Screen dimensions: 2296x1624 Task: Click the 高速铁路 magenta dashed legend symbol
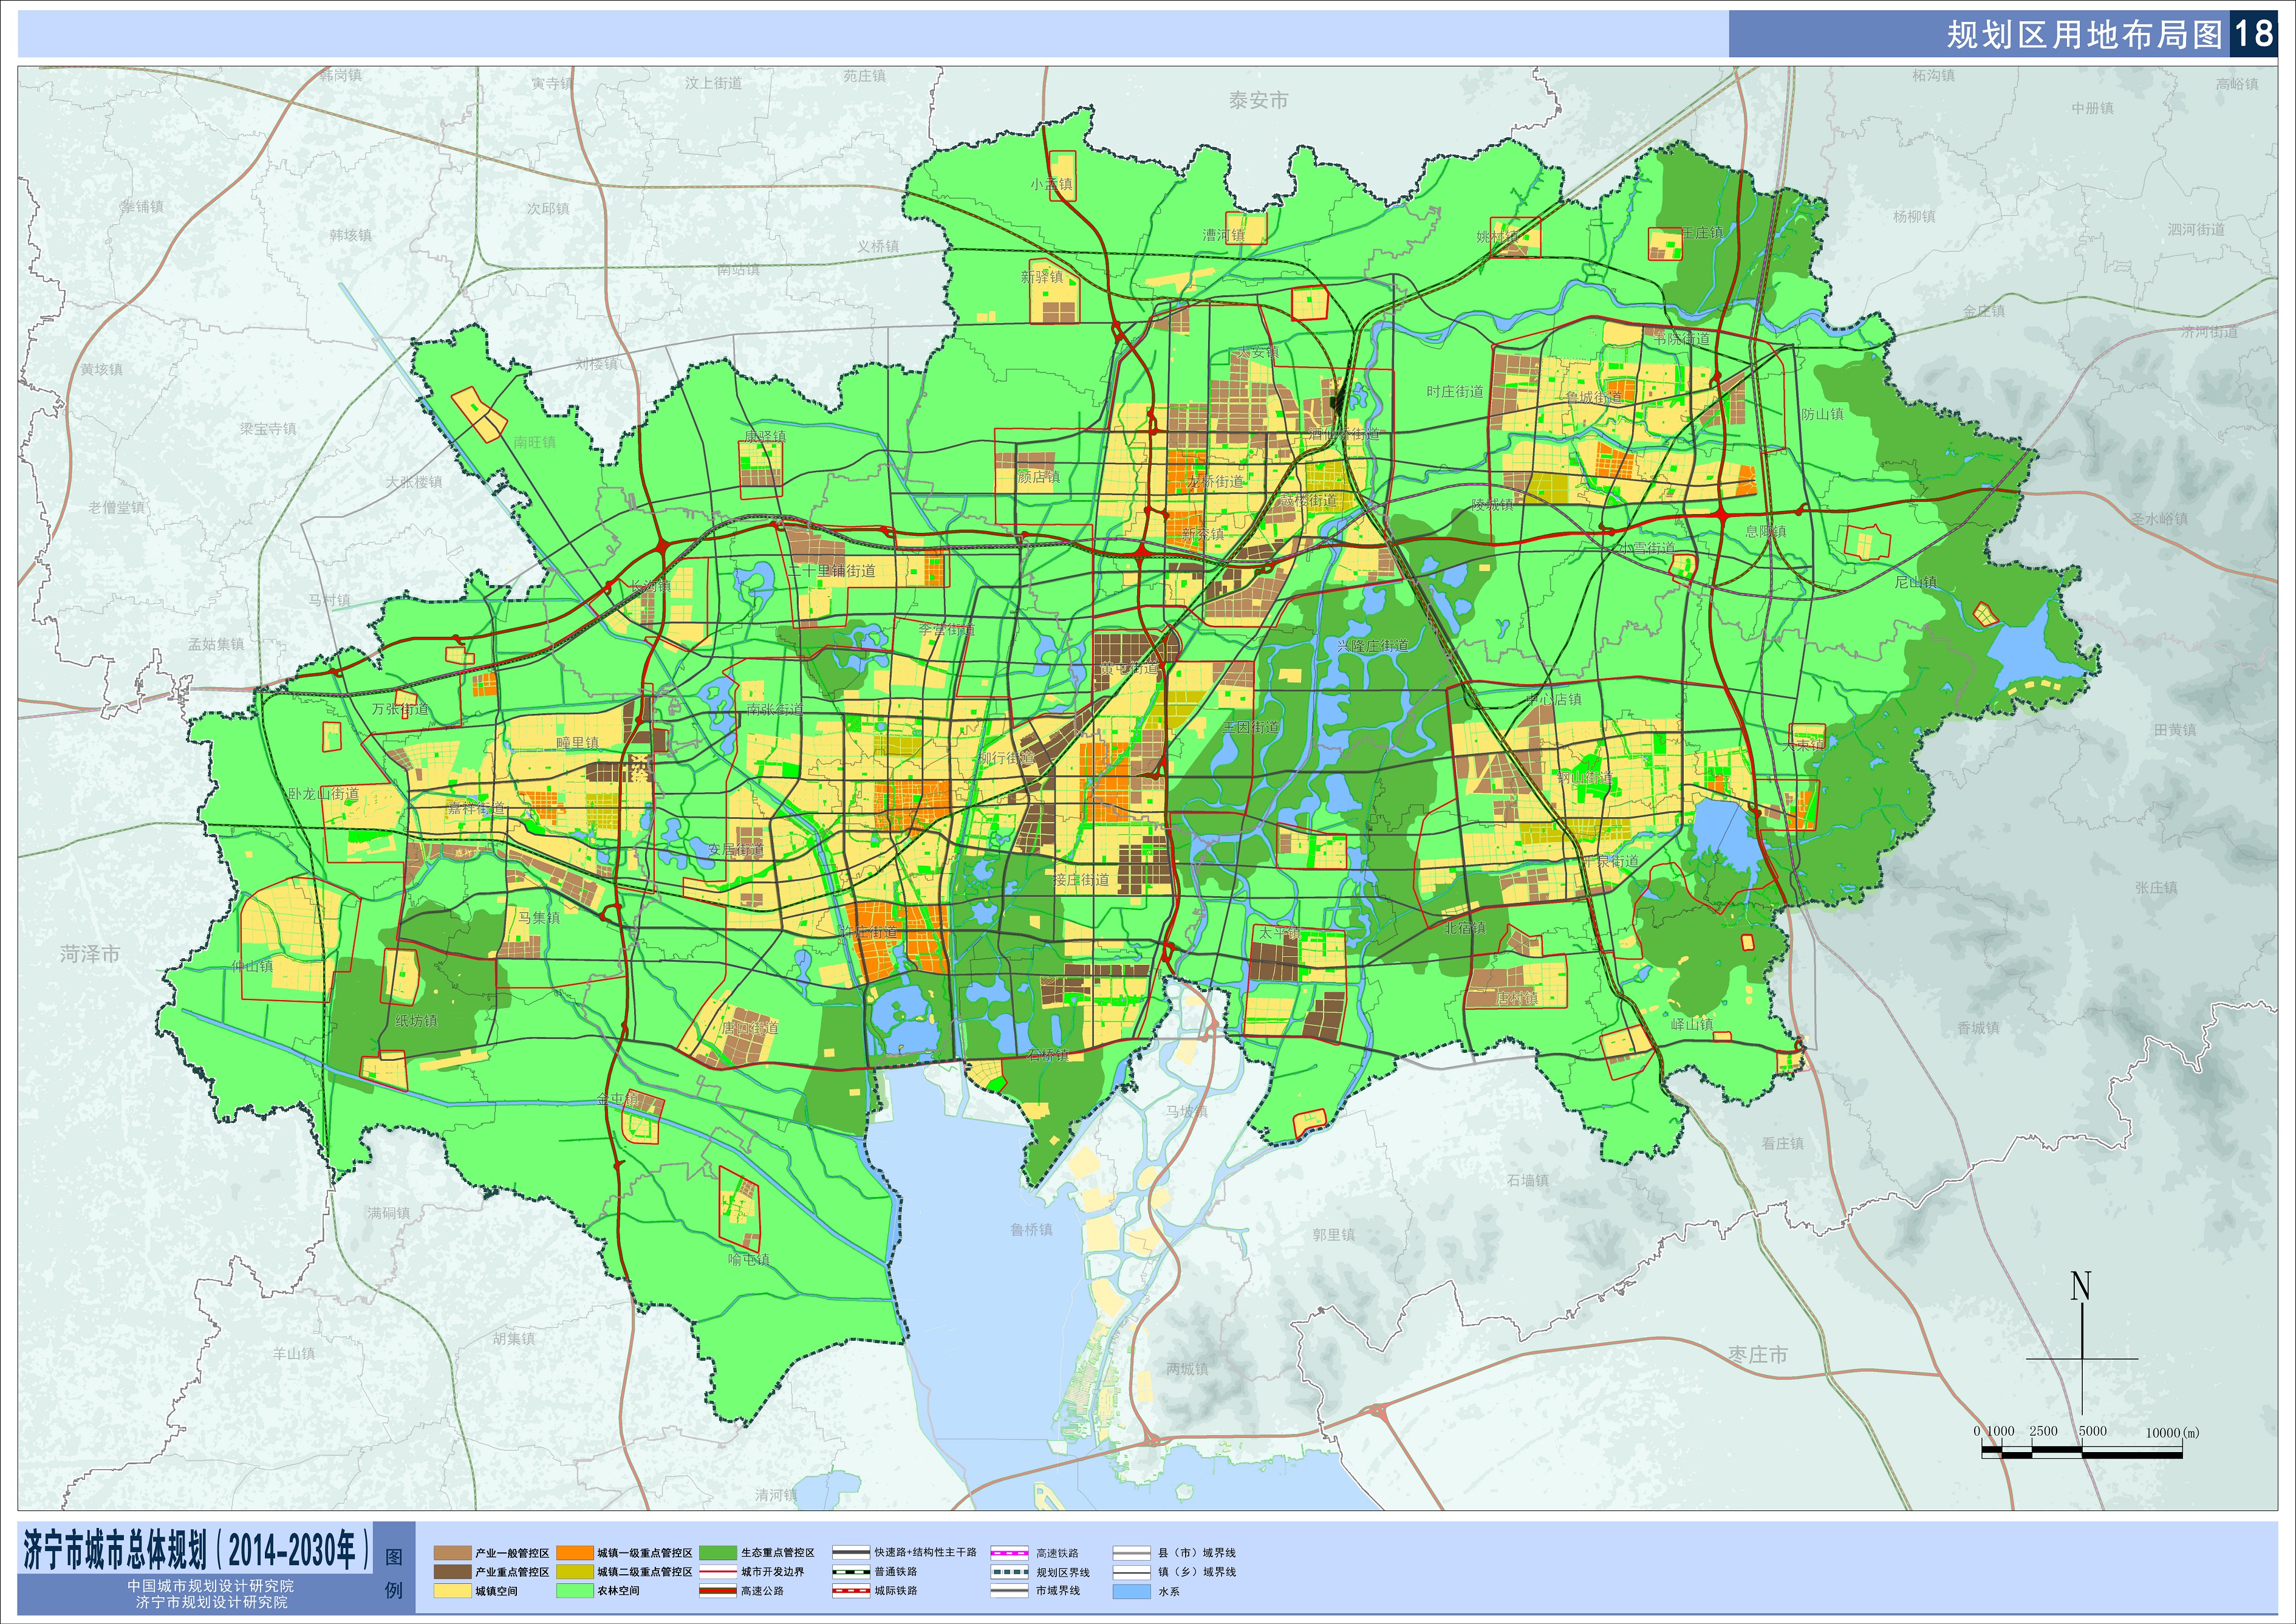pyautogui.click(x=1009, y=1553)
